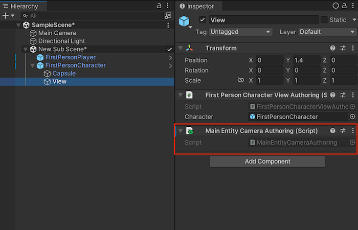This screenshot has width=358, height=230.
Task: Select the Hierarchy tab
Action: click(23, 6)
